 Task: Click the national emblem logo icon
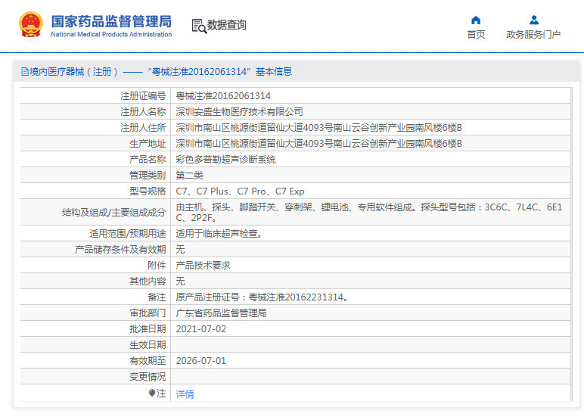tap(31, 25)
